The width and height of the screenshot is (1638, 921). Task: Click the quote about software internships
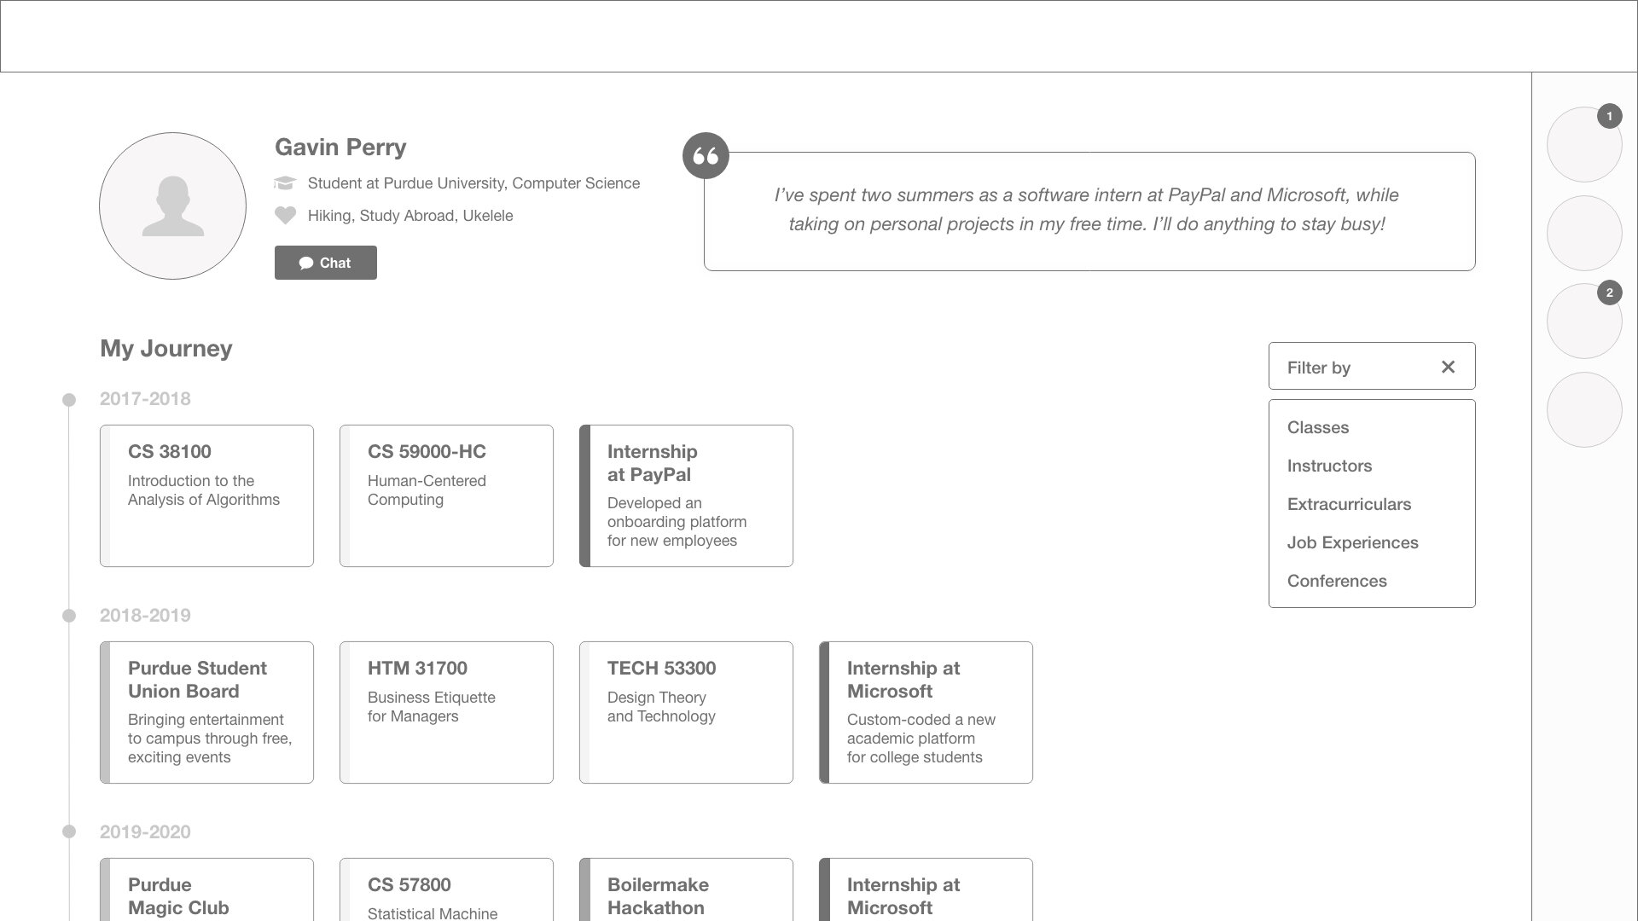pos(1086,210)
